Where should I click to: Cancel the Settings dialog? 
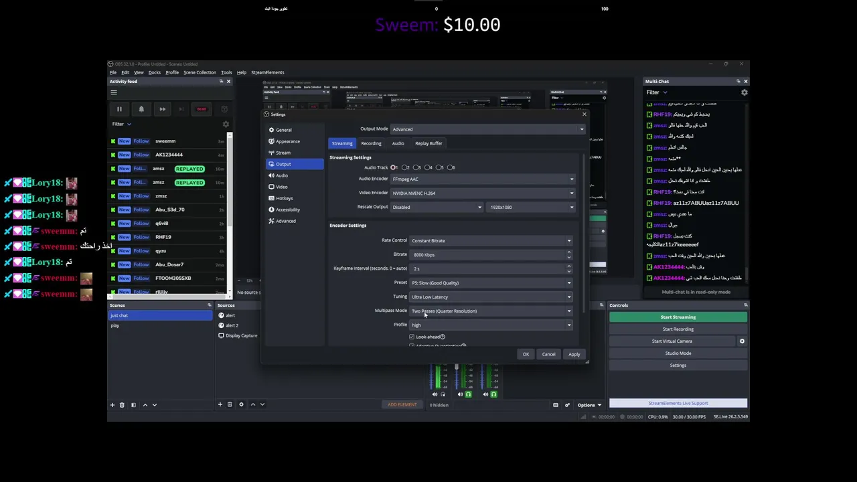click(548, 354)
